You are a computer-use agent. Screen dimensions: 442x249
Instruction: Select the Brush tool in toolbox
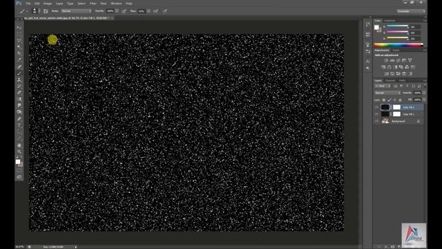pos(19,73)
